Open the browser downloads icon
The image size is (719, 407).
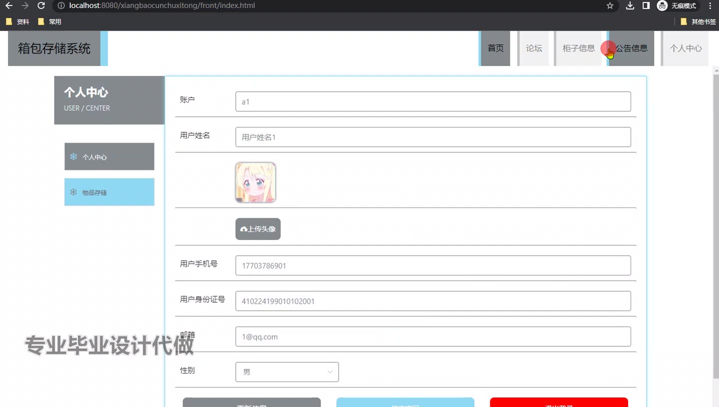[x=630, y=6]
